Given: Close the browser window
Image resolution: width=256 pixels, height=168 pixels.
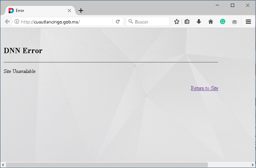Looking at the screenshot, I should tap(247, 5).
